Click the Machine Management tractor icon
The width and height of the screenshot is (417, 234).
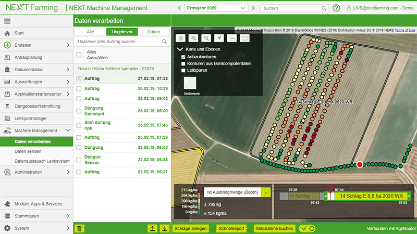pyautogui.click(x=7, y=131)
